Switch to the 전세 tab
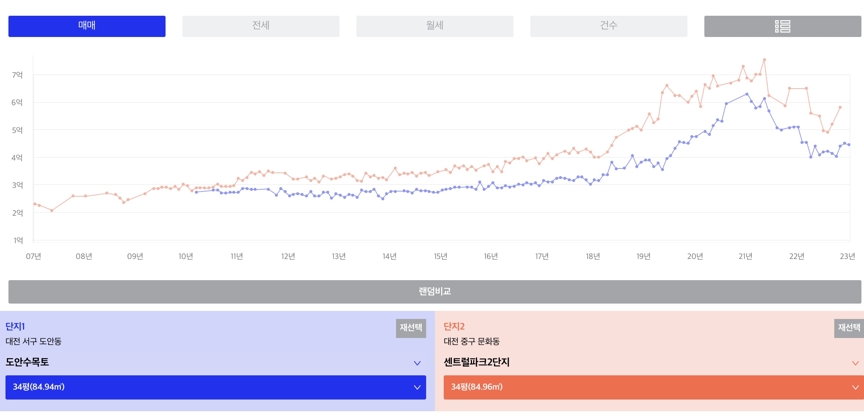 point(261,26)
